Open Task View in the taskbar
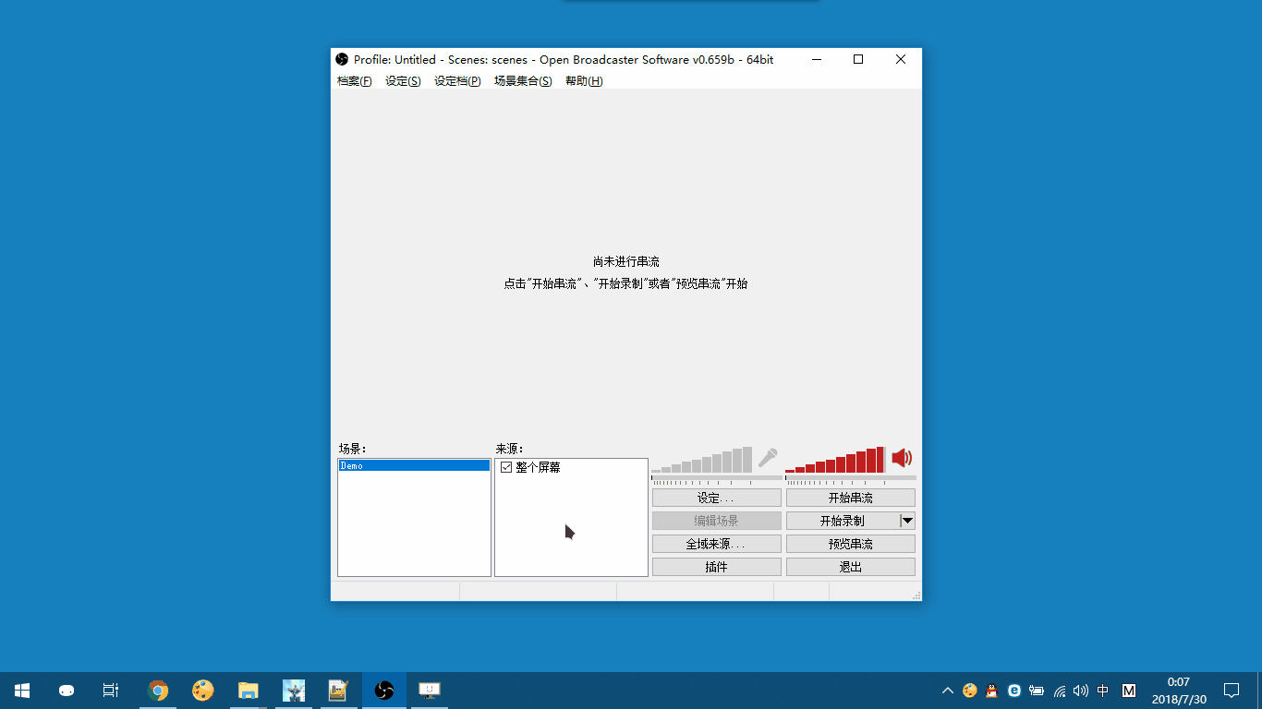 111,691
